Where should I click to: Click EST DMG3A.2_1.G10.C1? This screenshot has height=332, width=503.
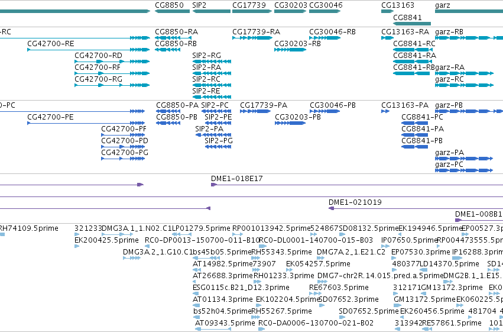click(132, 259)
